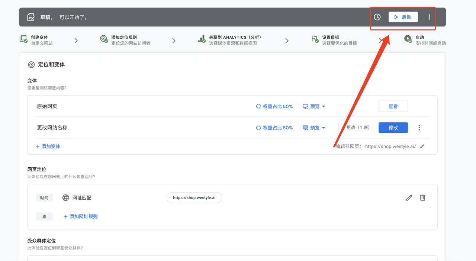476x261 pixels.
Task: Edit weight 50% for 更改网站名称
Action: pyautogui.click(x=274, y=128)
